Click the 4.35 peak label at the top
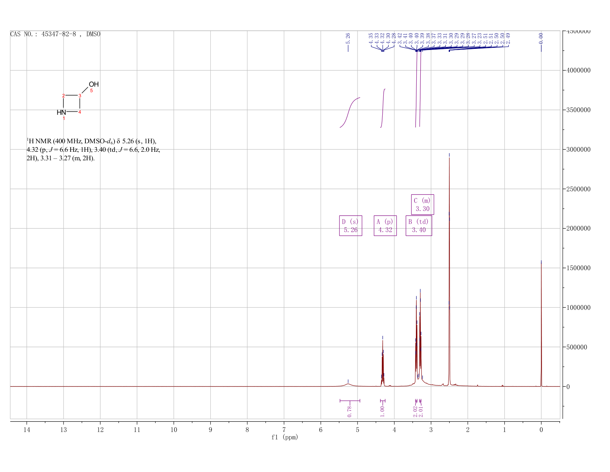The image size is (610, 472). [371, 38]
